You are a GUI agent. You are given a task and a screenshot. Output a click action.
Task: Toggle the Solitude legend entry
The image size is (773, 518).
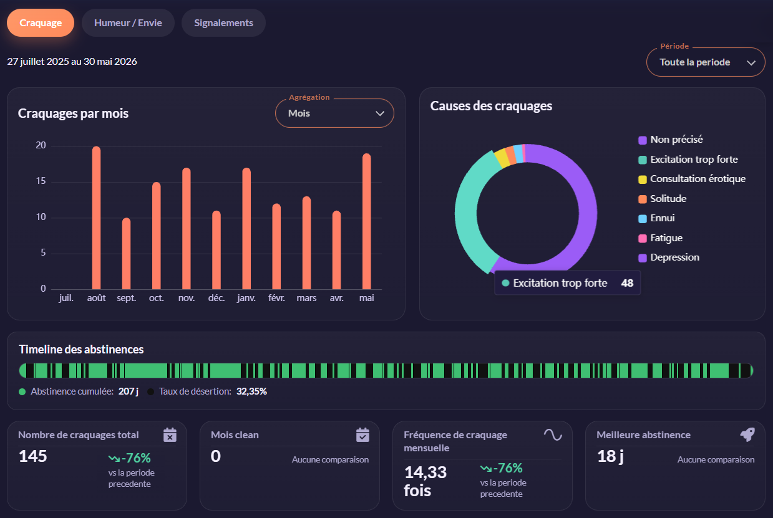(663, 199)
